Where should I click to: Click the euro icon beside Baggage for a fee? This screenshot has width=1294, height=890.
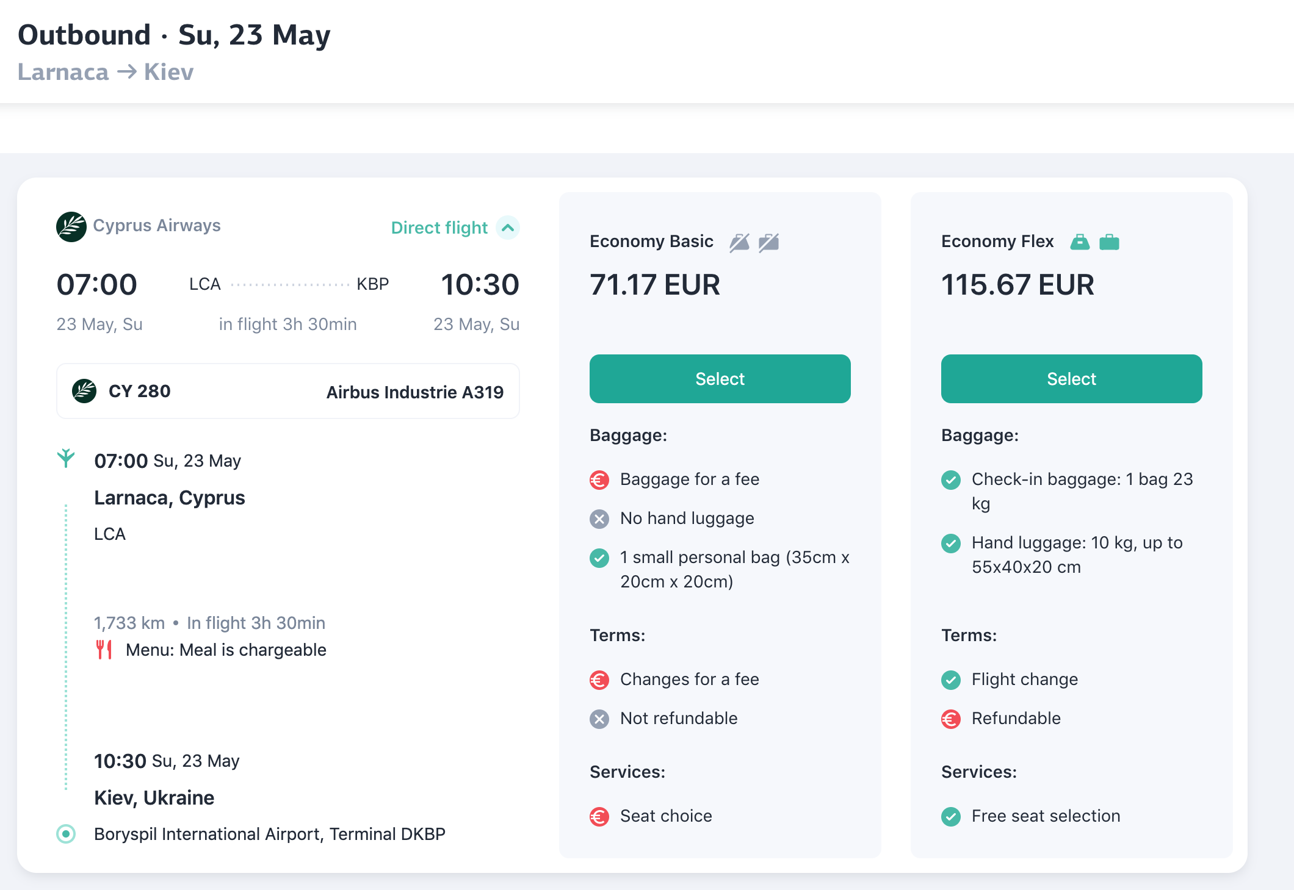[599, 480]
